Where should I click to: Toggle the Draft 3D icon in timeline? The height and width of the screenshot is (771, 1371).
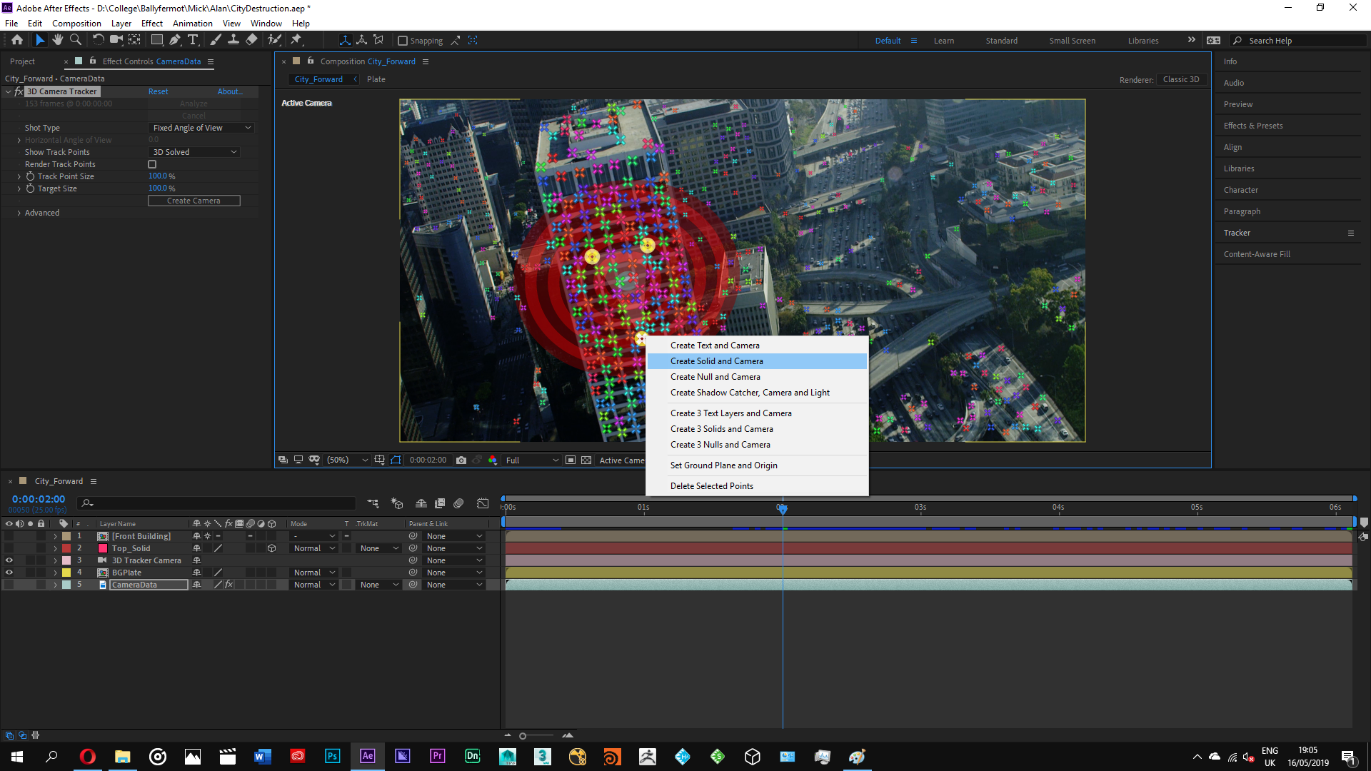(397, 503)
